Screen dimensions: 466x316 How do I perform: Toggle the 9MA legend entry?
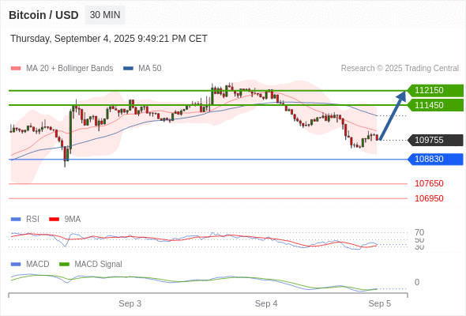point(65,220)
